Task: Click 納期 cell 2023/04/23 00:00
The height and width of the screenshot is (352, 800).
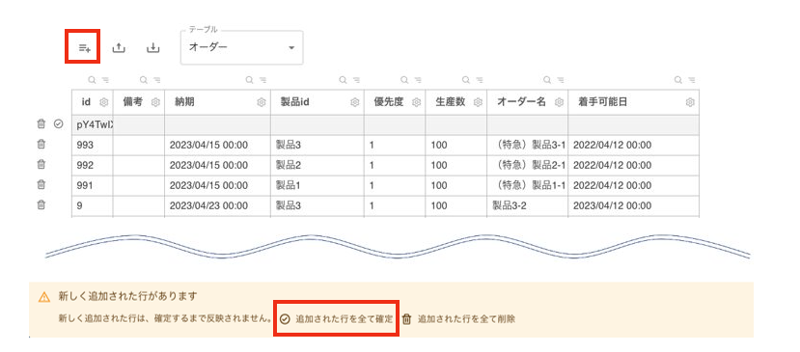Action: coord(217,206)
